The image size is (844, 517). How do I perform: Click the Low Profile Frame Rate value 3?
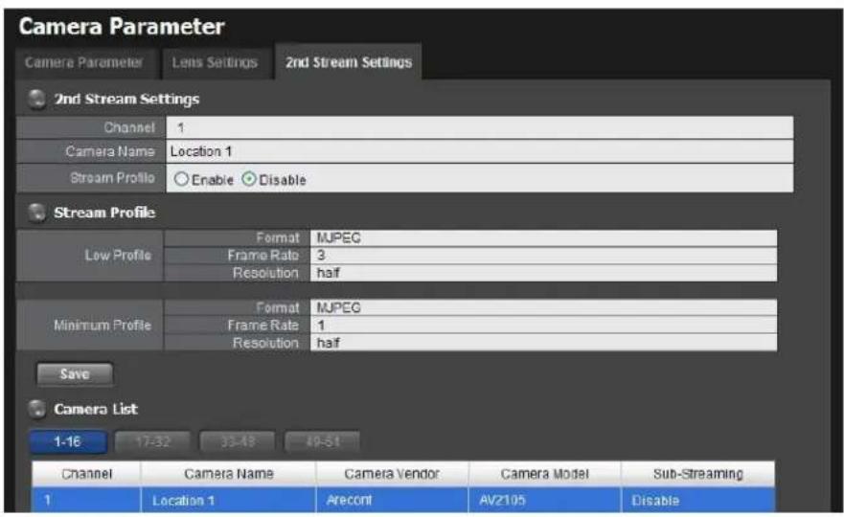click(x=543, y=255)
